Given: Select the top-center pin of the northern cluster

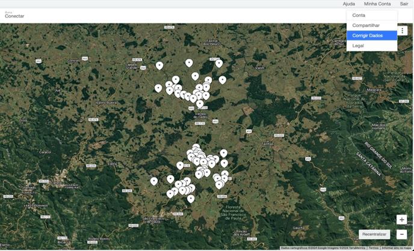Looking at the screenshot, I should 189,62.
